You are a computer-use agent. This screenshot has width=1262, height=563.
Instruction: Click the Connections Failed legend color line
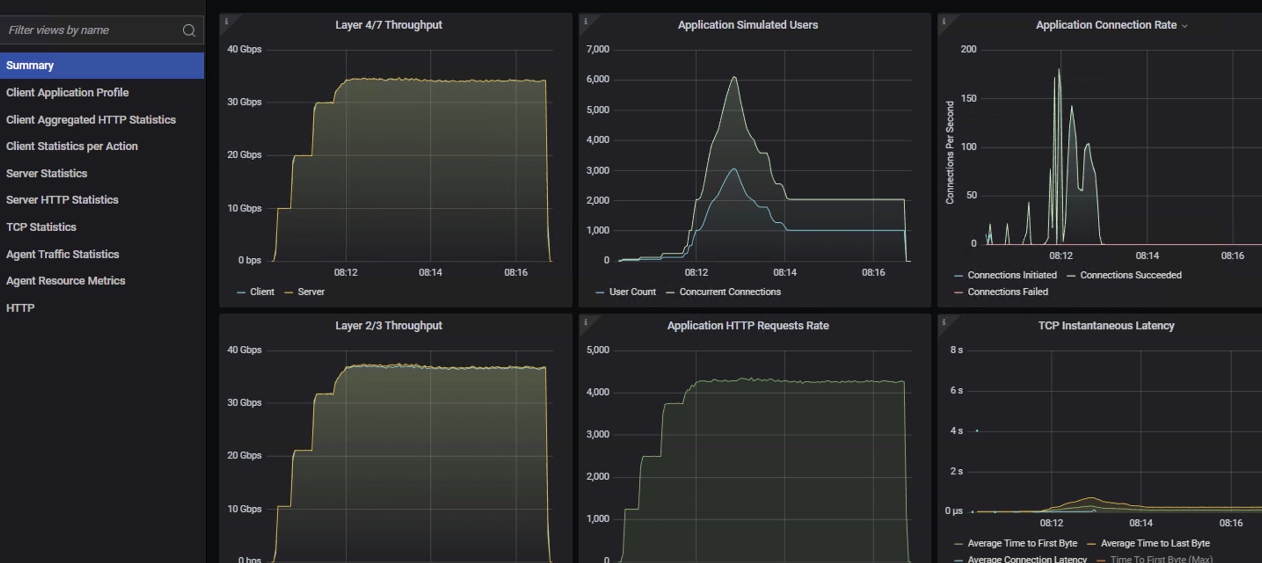coord(958,292)
